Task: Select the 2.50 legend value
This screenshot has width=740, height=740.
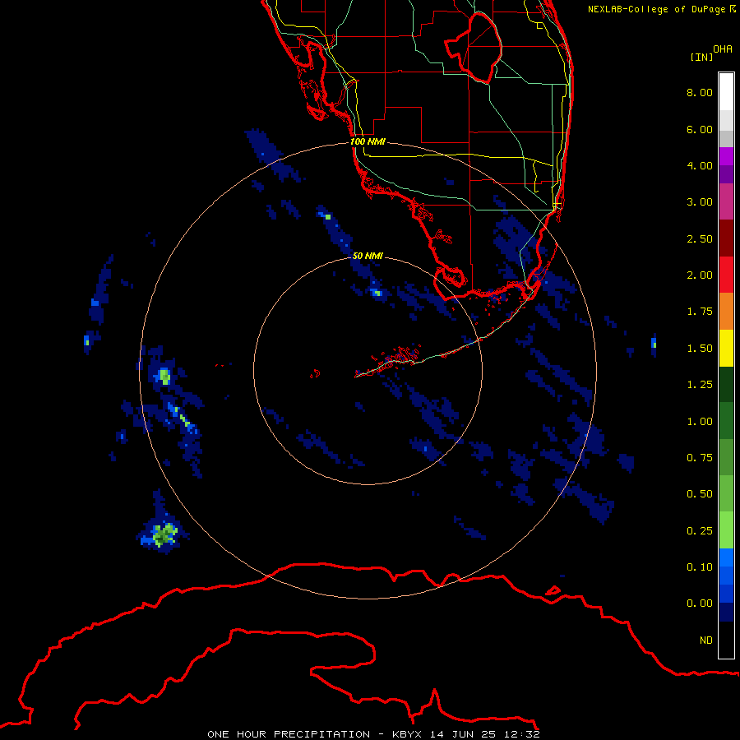Action: 700,238
